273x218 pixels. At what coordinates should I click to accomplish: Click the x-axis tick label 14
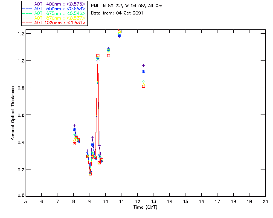pos(170,201)
